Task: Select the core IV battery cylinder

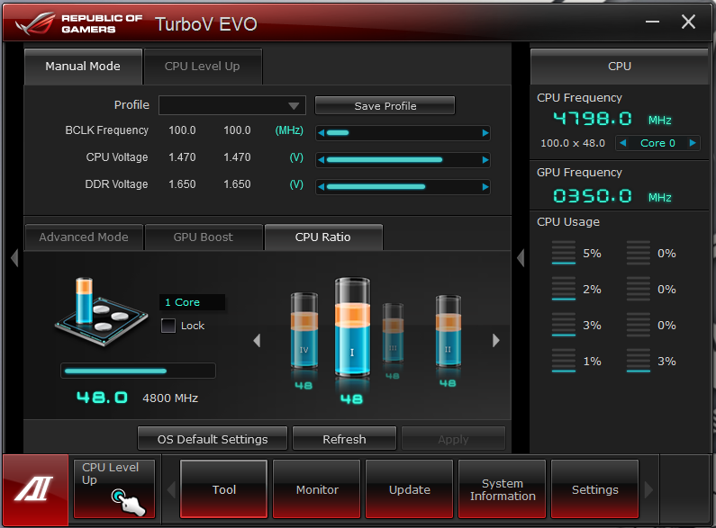Action: point(304,330)
